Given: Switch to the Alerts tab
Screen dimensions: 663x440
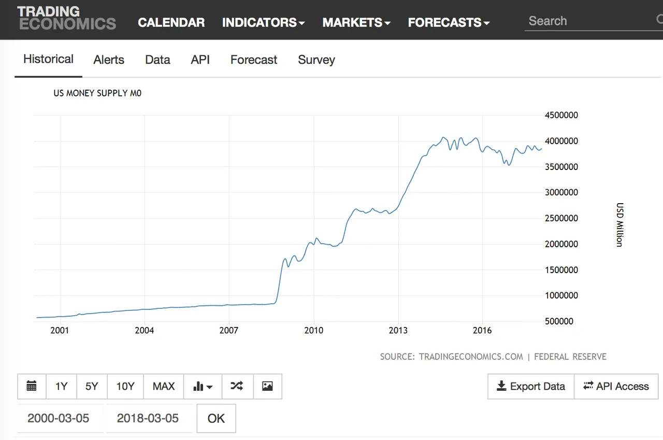Looking at the screenshot, I should 109,60.
